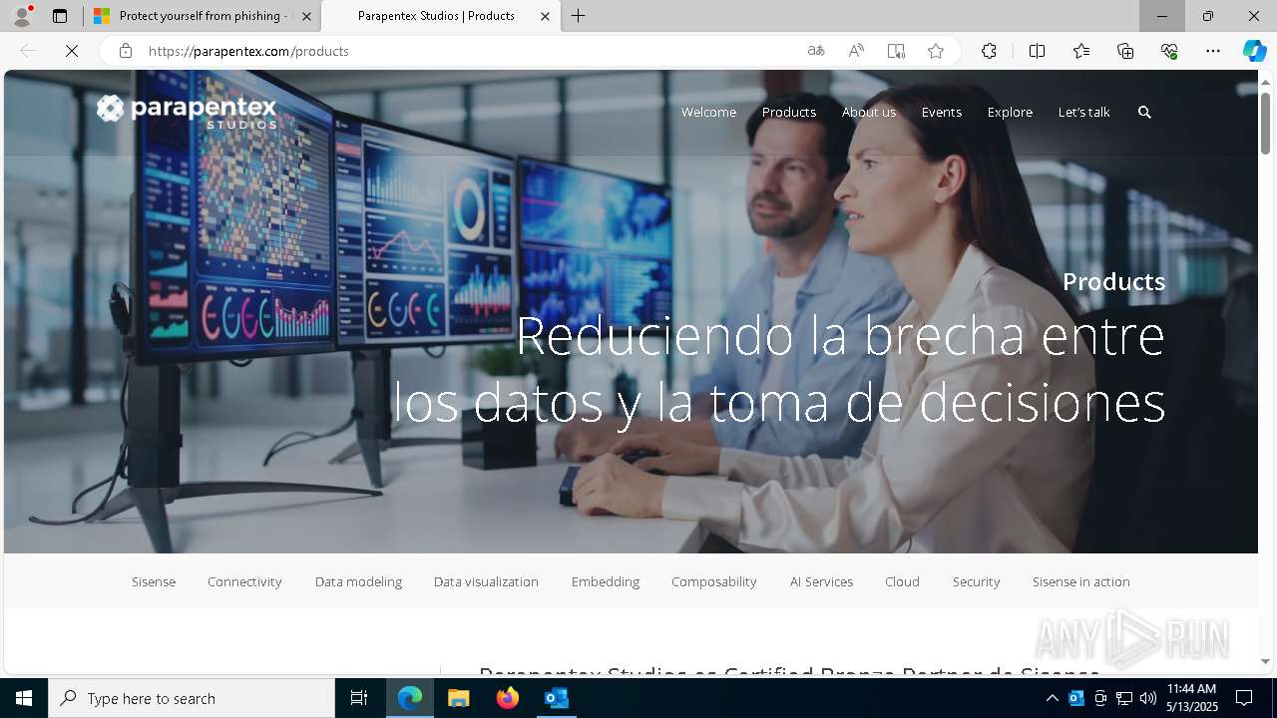This screenshot has height=718, width=1277.
Task: Toggle split screen view
Action: click(1037, 51)
